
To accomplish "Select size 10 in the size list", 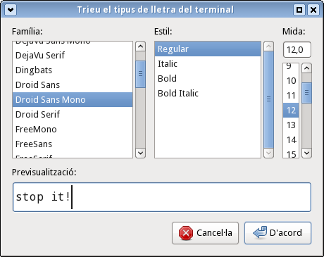I will pyautogui.click(x=291, y=81).
